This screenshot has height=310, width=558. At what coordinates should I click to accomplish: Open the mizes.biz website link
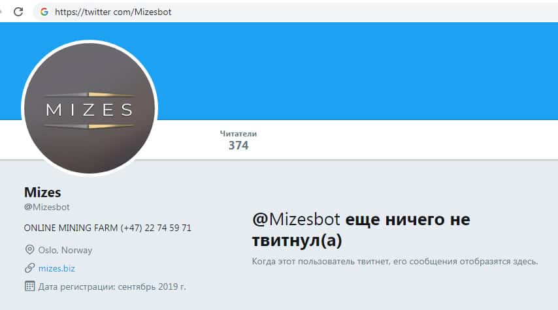click(57, 269)
